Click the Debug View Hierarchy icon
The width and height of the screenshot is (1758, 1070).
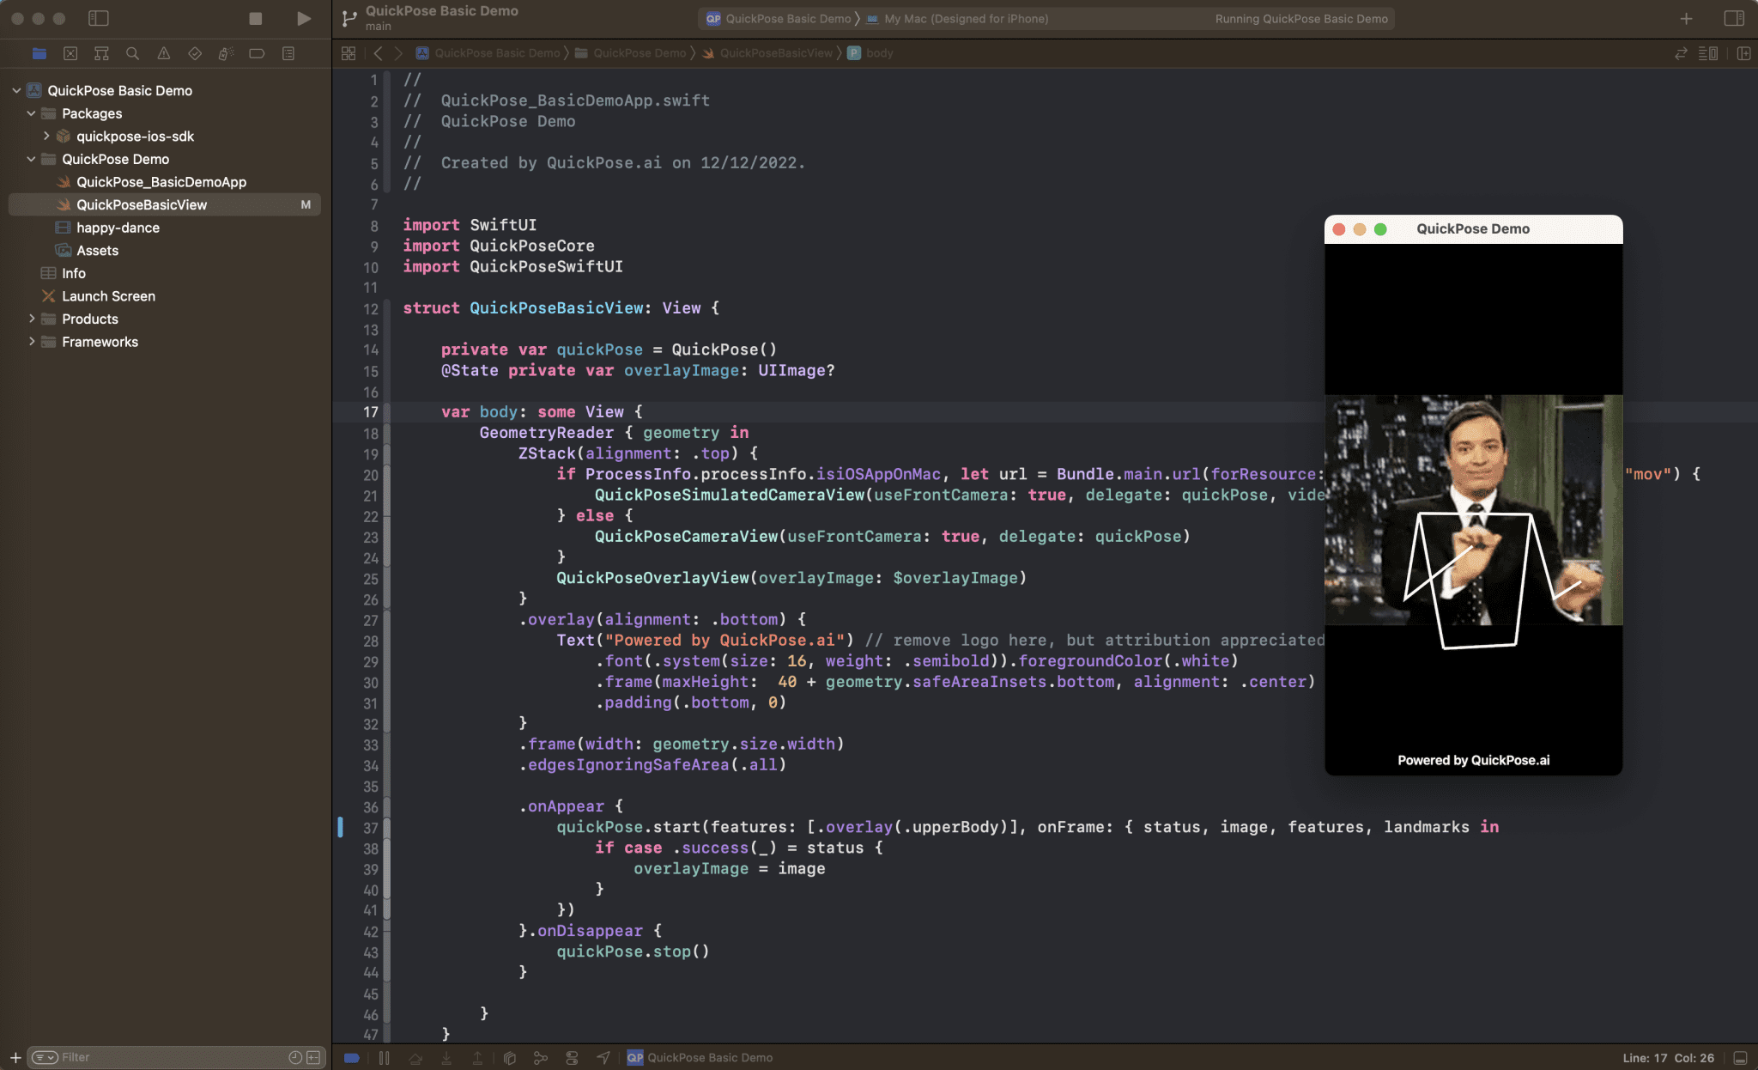point(510,1058)
